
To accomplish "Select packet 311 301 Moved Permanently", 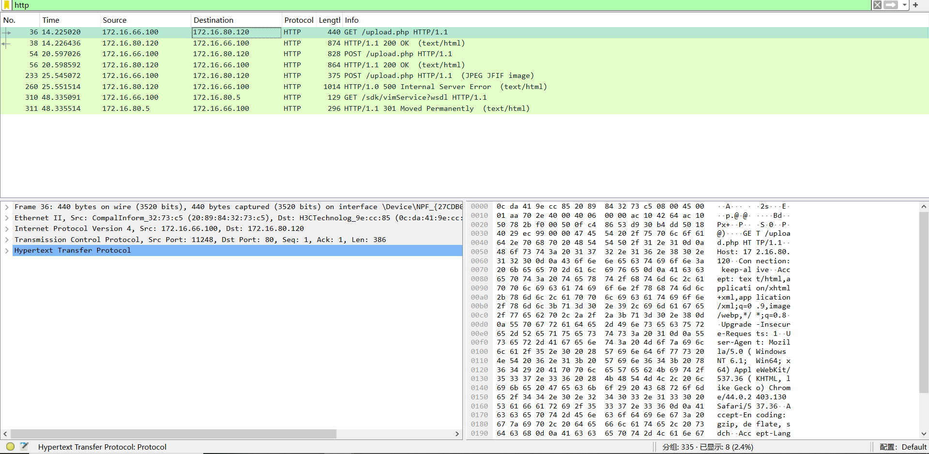I will click(465, 108).
